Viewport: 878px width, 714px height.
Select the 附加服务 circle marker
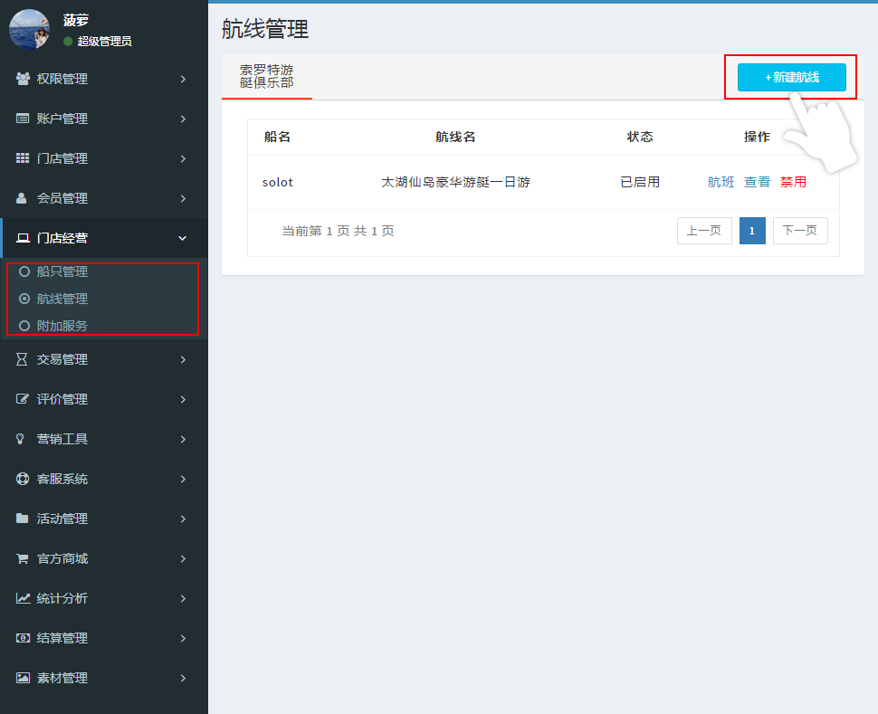24,326
